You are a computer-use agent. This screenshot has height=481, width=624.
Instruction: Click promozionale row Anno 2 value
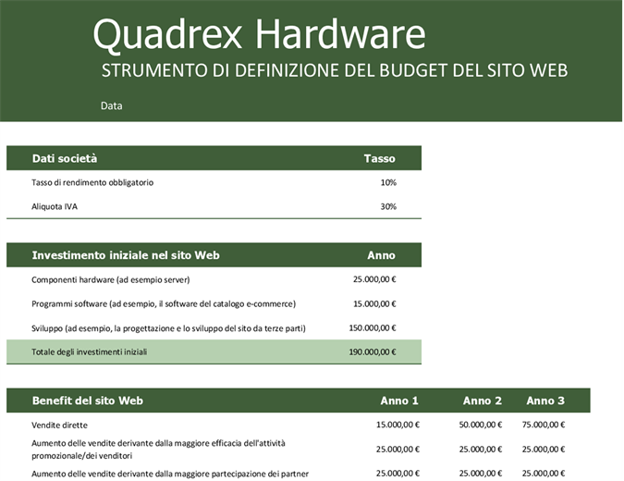pyautogui.click(x=481, y=450)
